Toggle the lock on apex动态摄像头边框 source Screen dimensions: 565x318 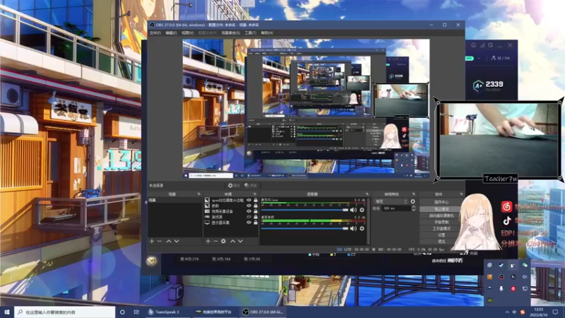click(256, 200)
